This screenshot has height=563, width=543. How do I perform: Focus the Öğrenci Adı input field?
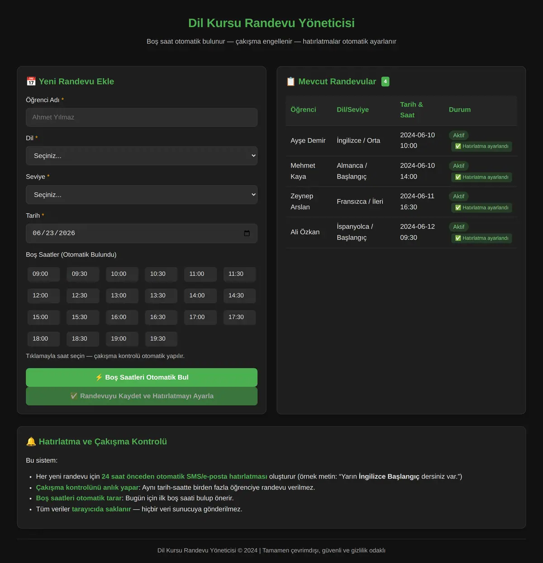(142, 117)
